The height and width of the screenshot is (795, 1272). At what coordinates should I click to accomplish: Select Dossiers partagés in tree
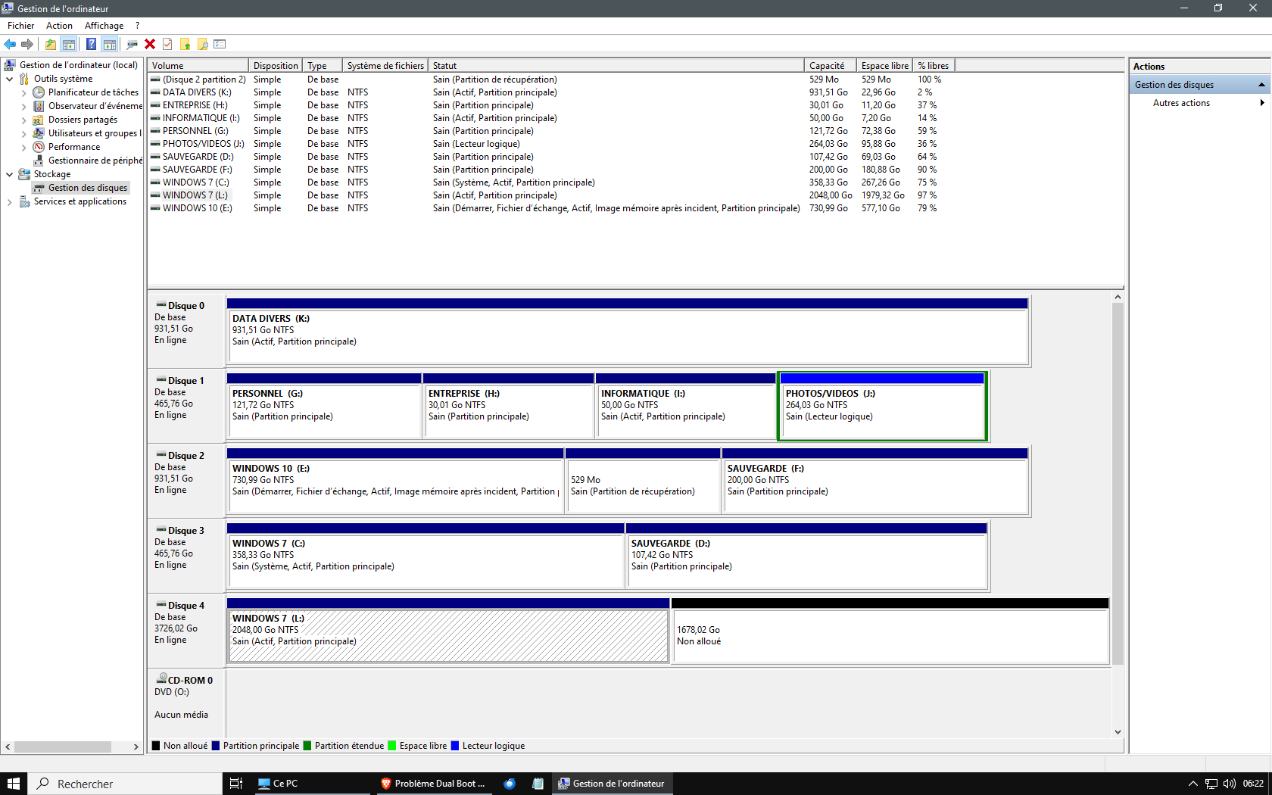83,120
